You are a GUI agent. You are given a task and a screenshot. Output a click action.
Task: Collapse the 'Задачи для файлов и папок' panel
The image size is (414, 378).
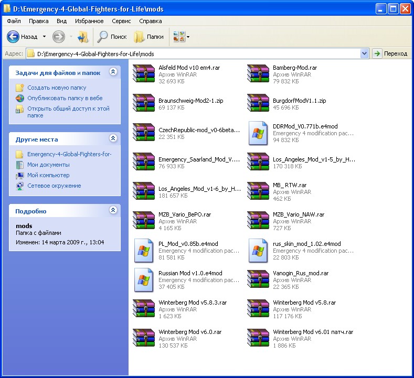[113, 72]
